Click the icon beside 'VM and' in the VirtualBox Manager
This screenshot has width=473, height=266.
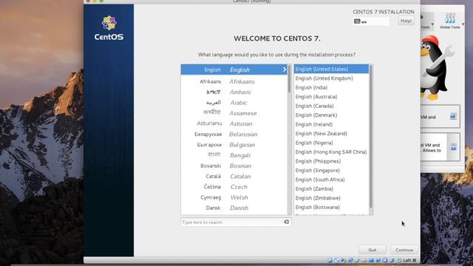tap(453, 117)
